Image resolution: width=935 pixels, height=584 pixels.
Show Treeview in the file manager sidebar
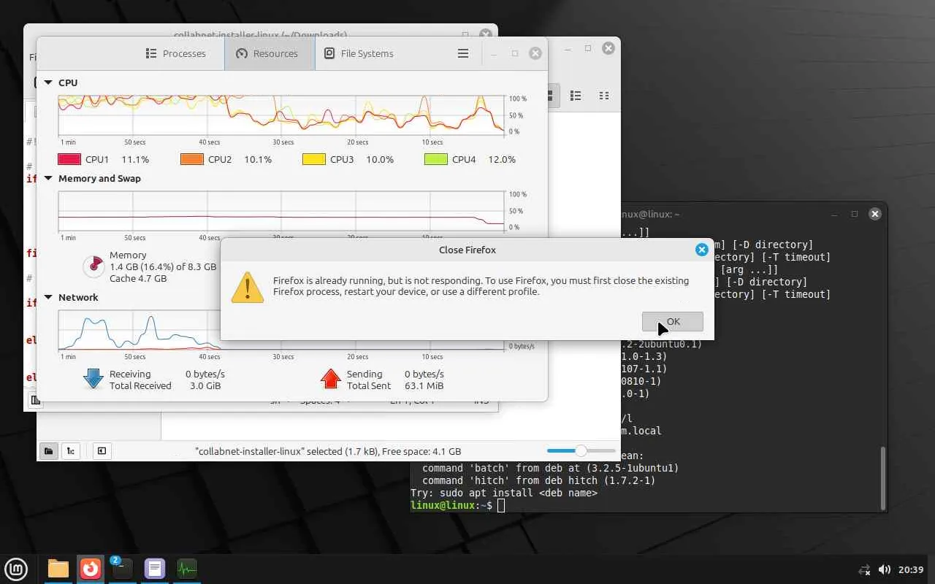[71, 451]
